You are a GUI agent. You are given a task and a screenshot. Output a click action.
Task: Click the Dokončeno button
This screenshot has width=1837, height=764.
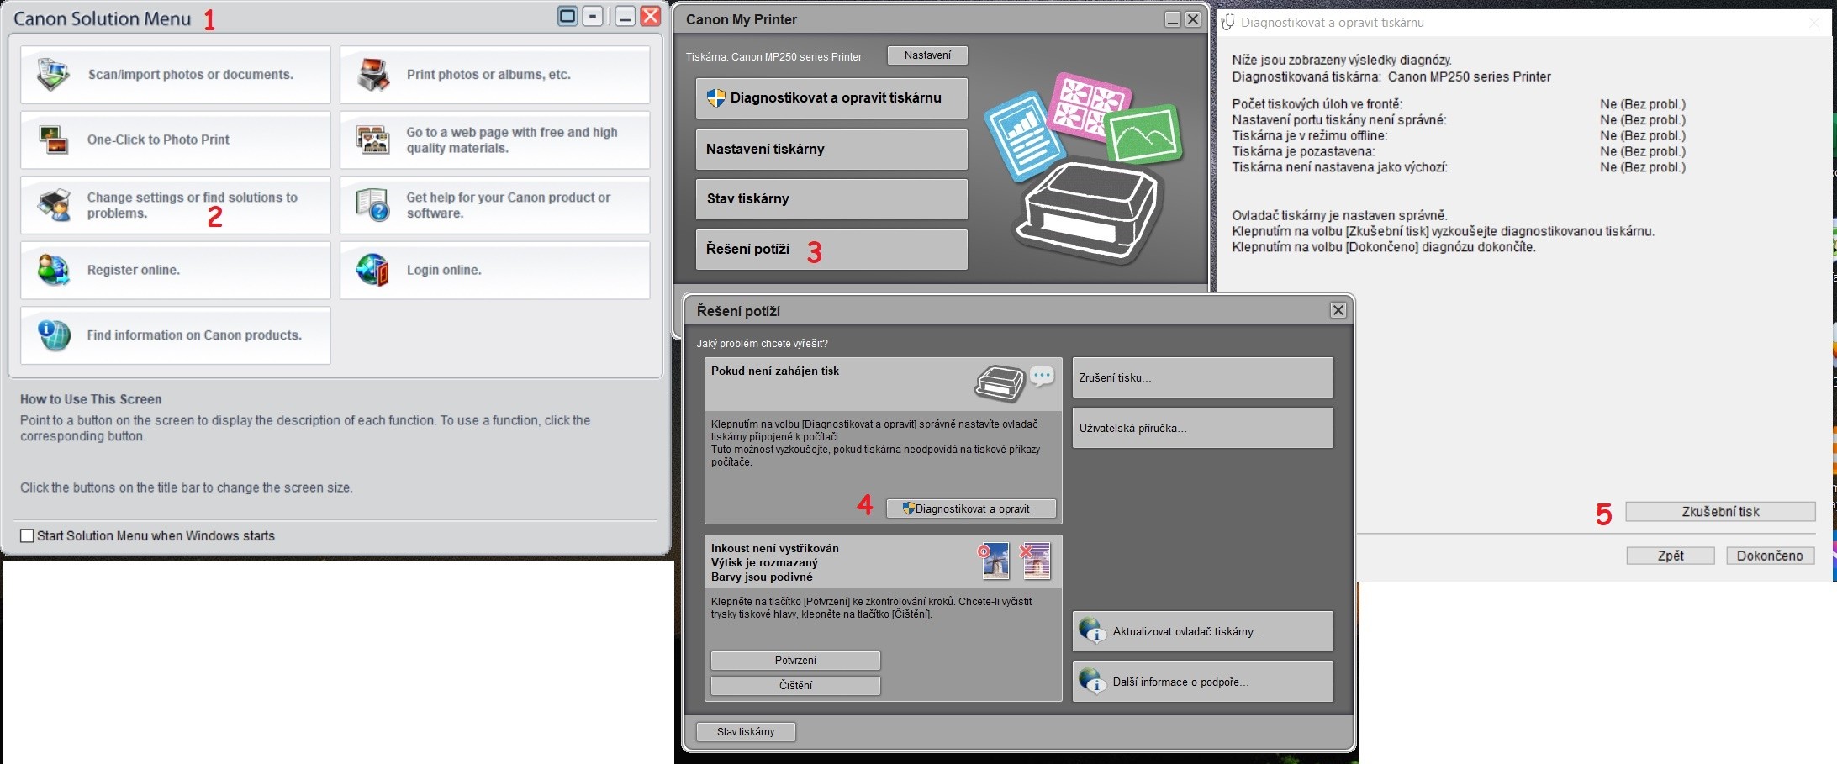tap(1770, 556)
